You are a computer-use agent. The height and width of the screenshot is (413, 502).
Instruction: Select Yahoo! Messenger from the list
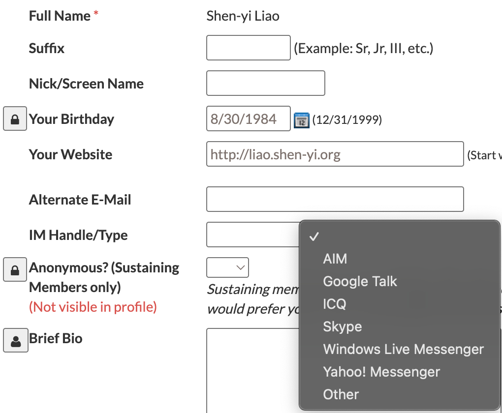381,372
